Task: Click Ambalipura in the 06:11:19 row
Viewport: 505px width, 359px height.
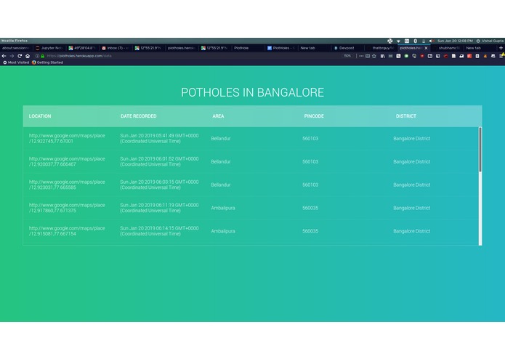Action: [x=223, y=208]
